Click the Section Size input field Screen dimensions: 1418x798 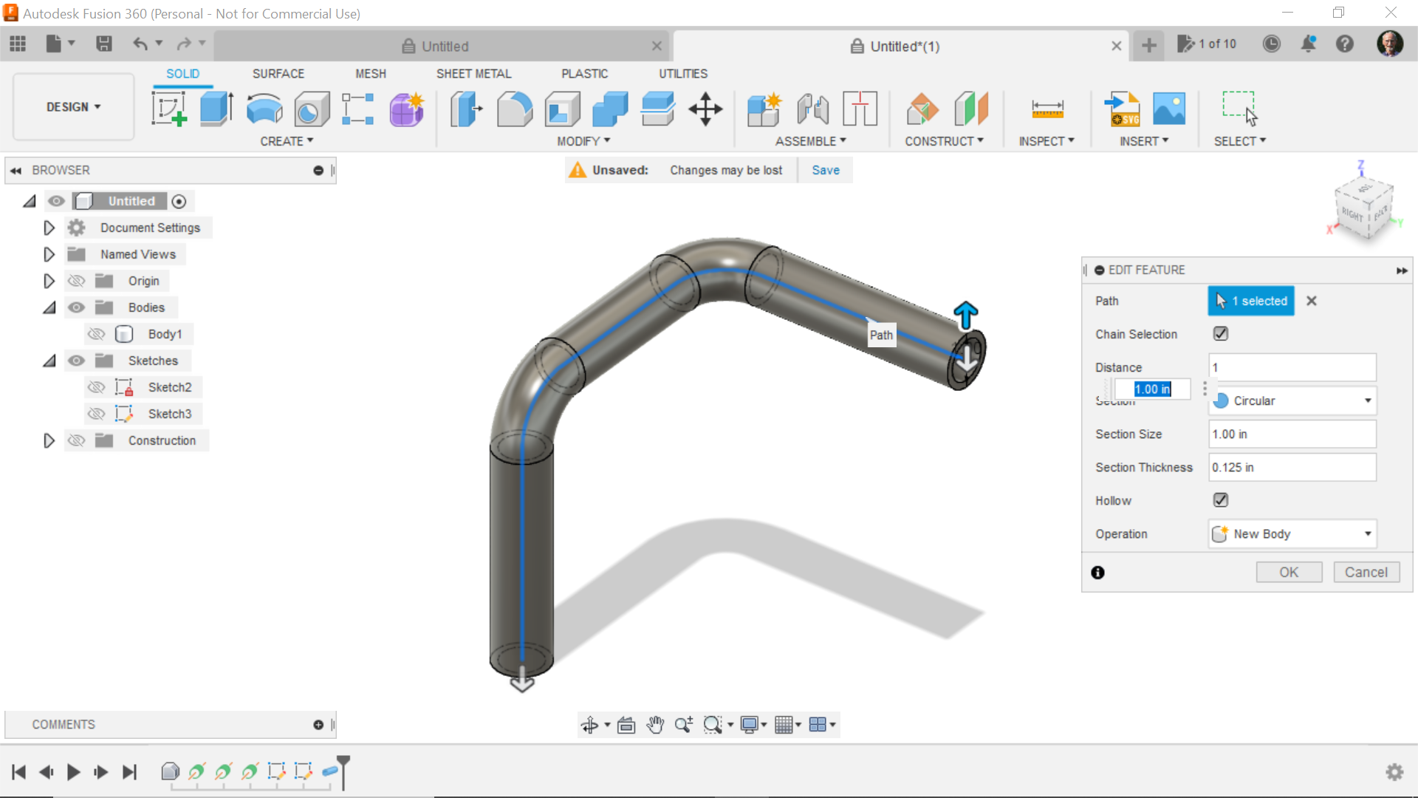[x=1292, y=434]
